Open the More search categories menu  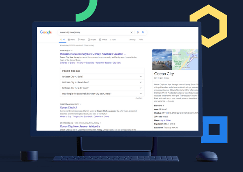pos(113,40)
